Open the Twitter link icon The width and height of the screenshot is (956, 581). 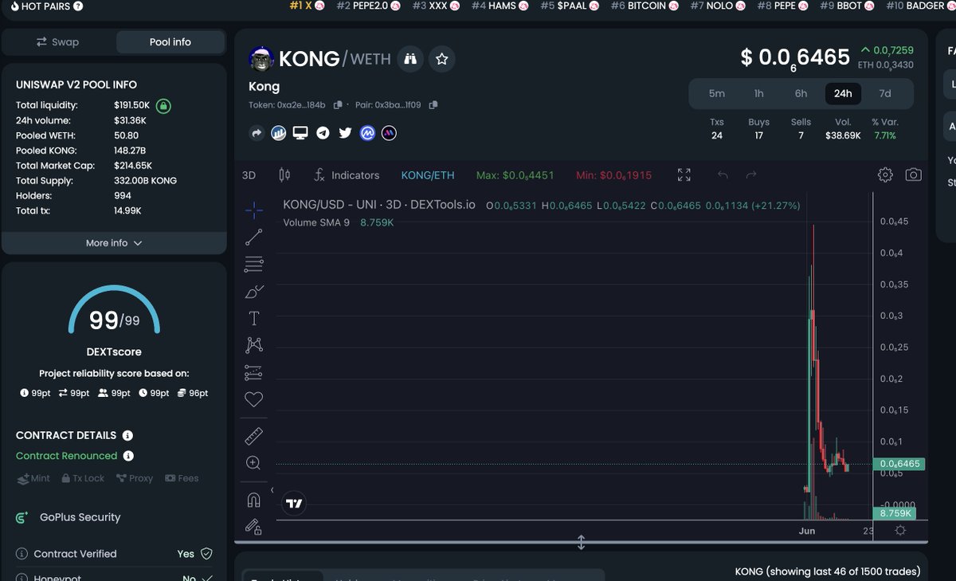[345, 133]
